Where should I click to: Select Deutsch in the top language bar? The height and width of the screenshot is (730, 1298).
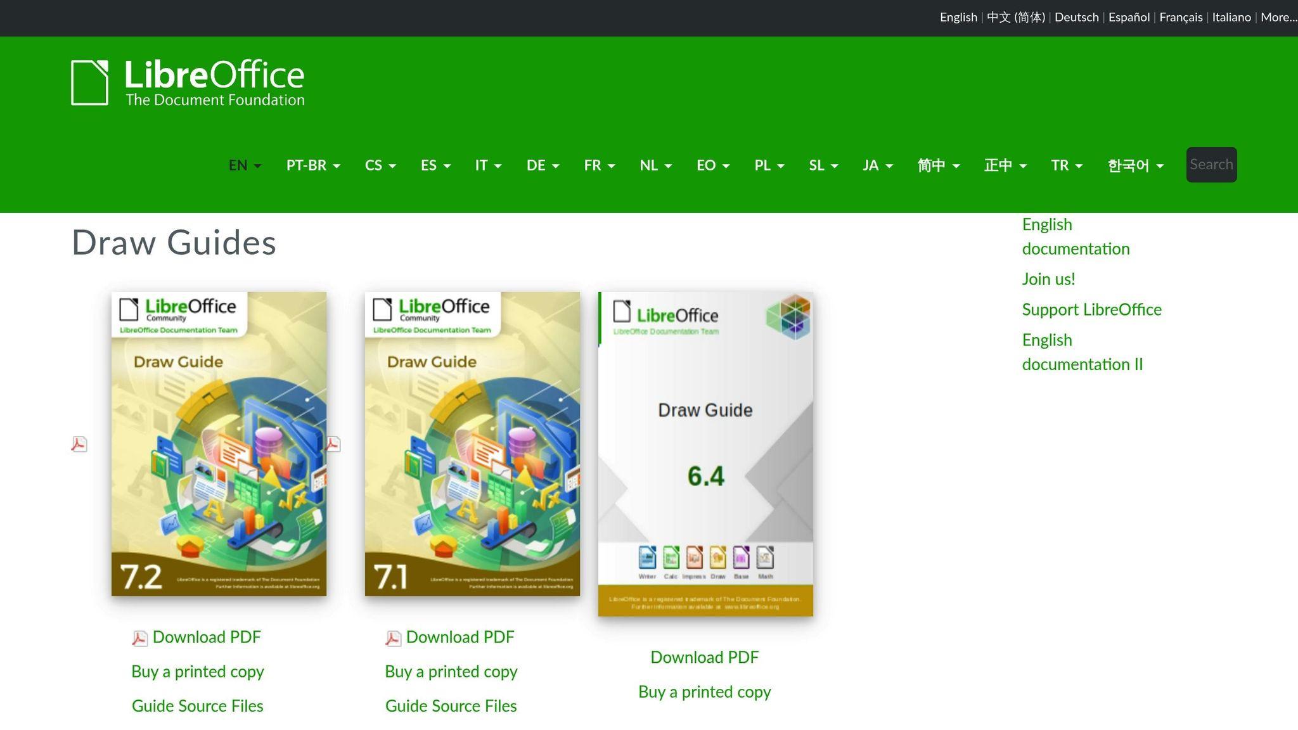(x=1076, y=17)
